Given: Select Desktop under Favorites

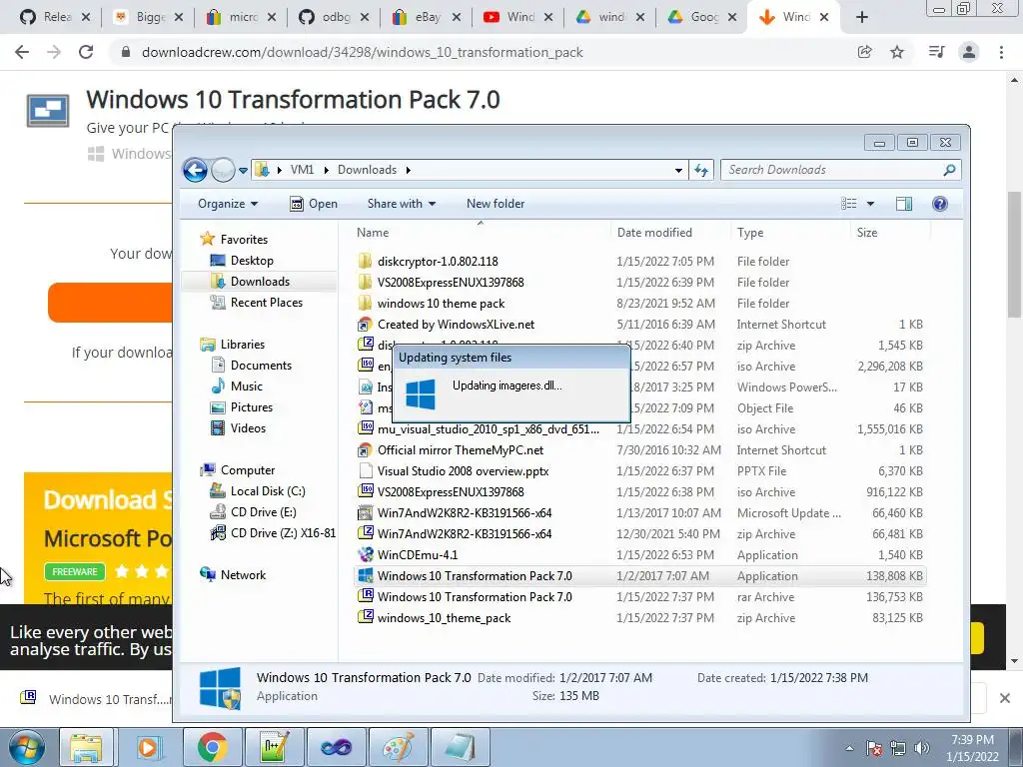Looking at the screenshot, I should point(251,261).
